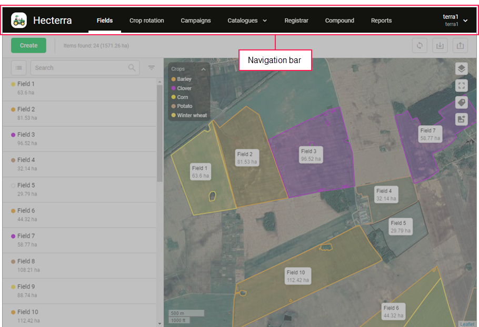
Task: Collapse the Crops legend panel
Action: [203, 69]
